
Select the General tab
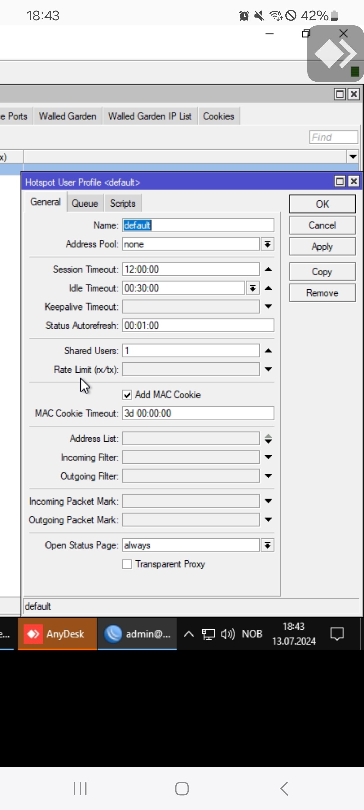pos(45,202)
